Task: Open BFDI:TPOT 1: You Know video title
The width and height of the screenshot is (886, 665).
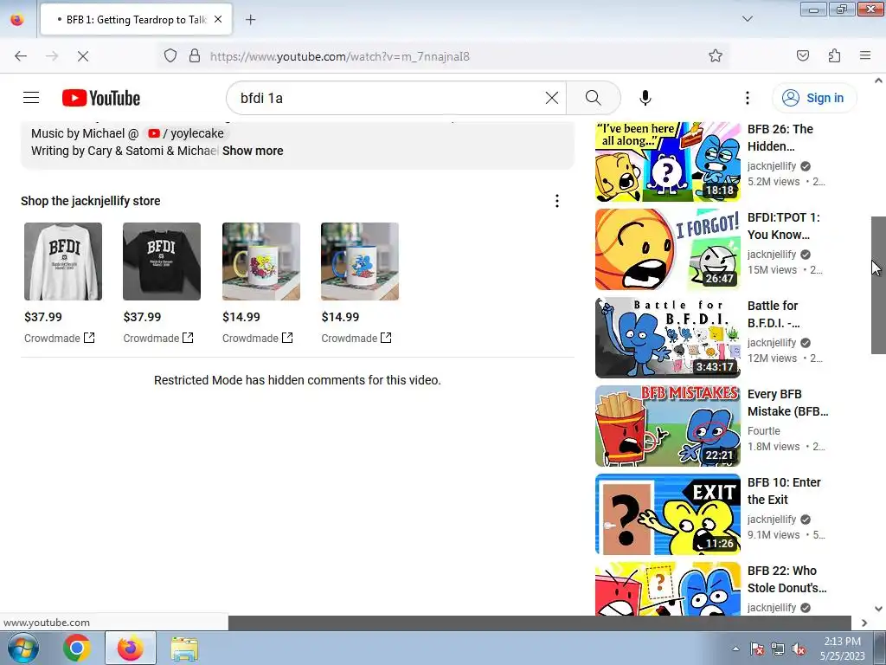Action: [784, 226]
